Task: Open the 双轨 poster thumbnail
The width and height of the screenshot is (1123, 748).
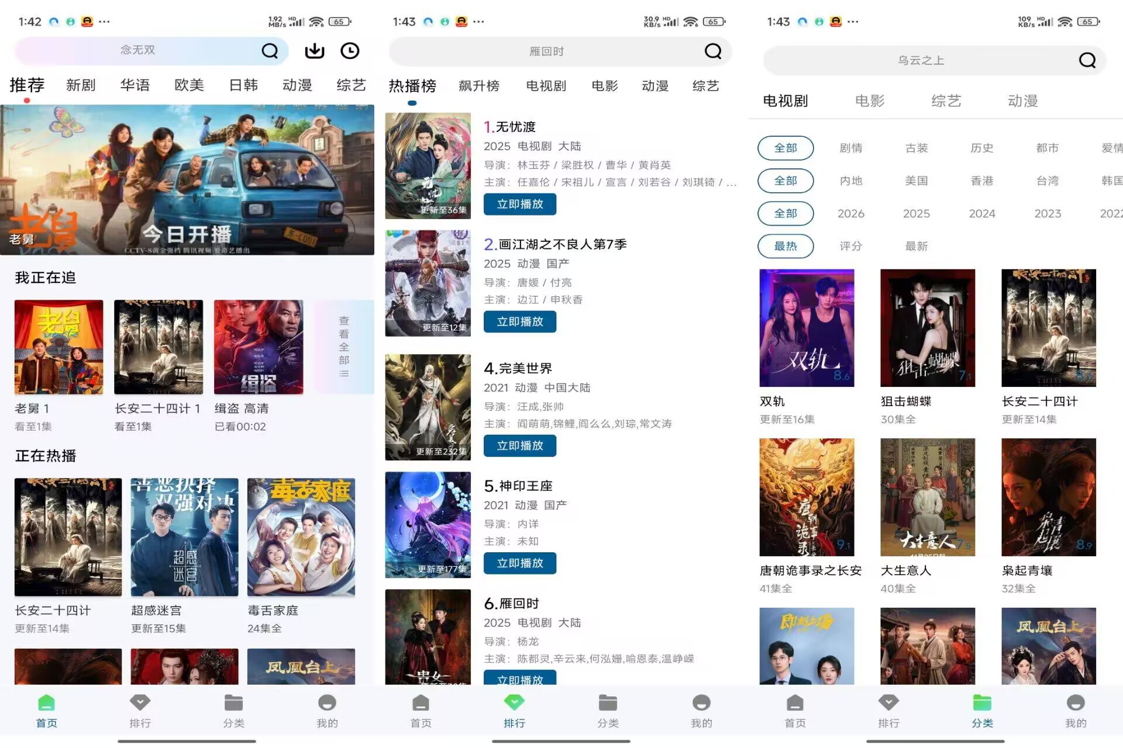Action: (x=807, y=328)
